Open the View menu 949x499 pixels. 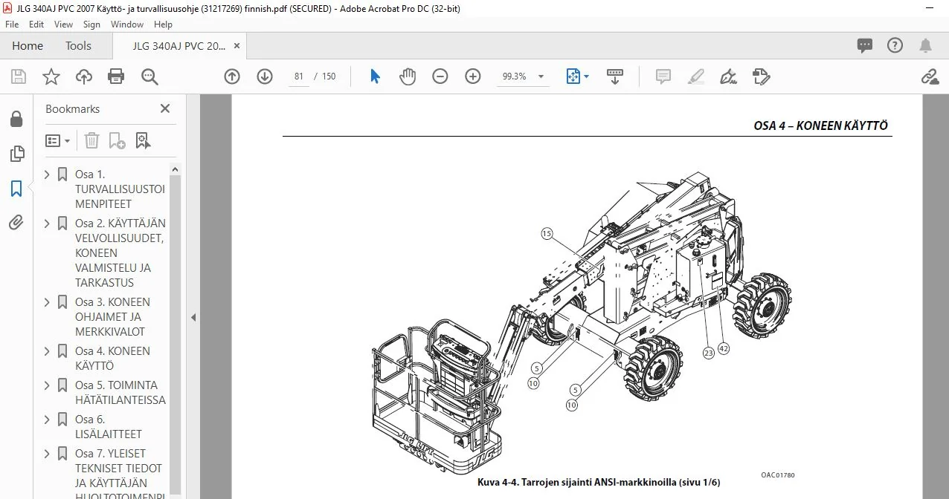point(64,25)
